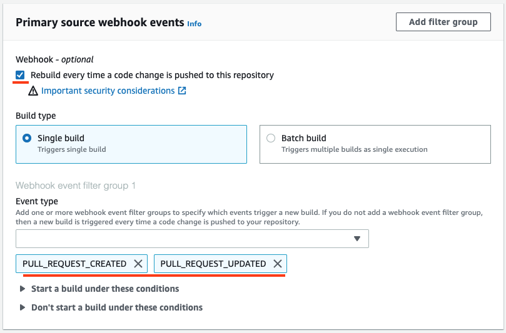Viewport: 506px width, 333px height.
Task: Click the warning triangle icon
Action: (33, 91)
